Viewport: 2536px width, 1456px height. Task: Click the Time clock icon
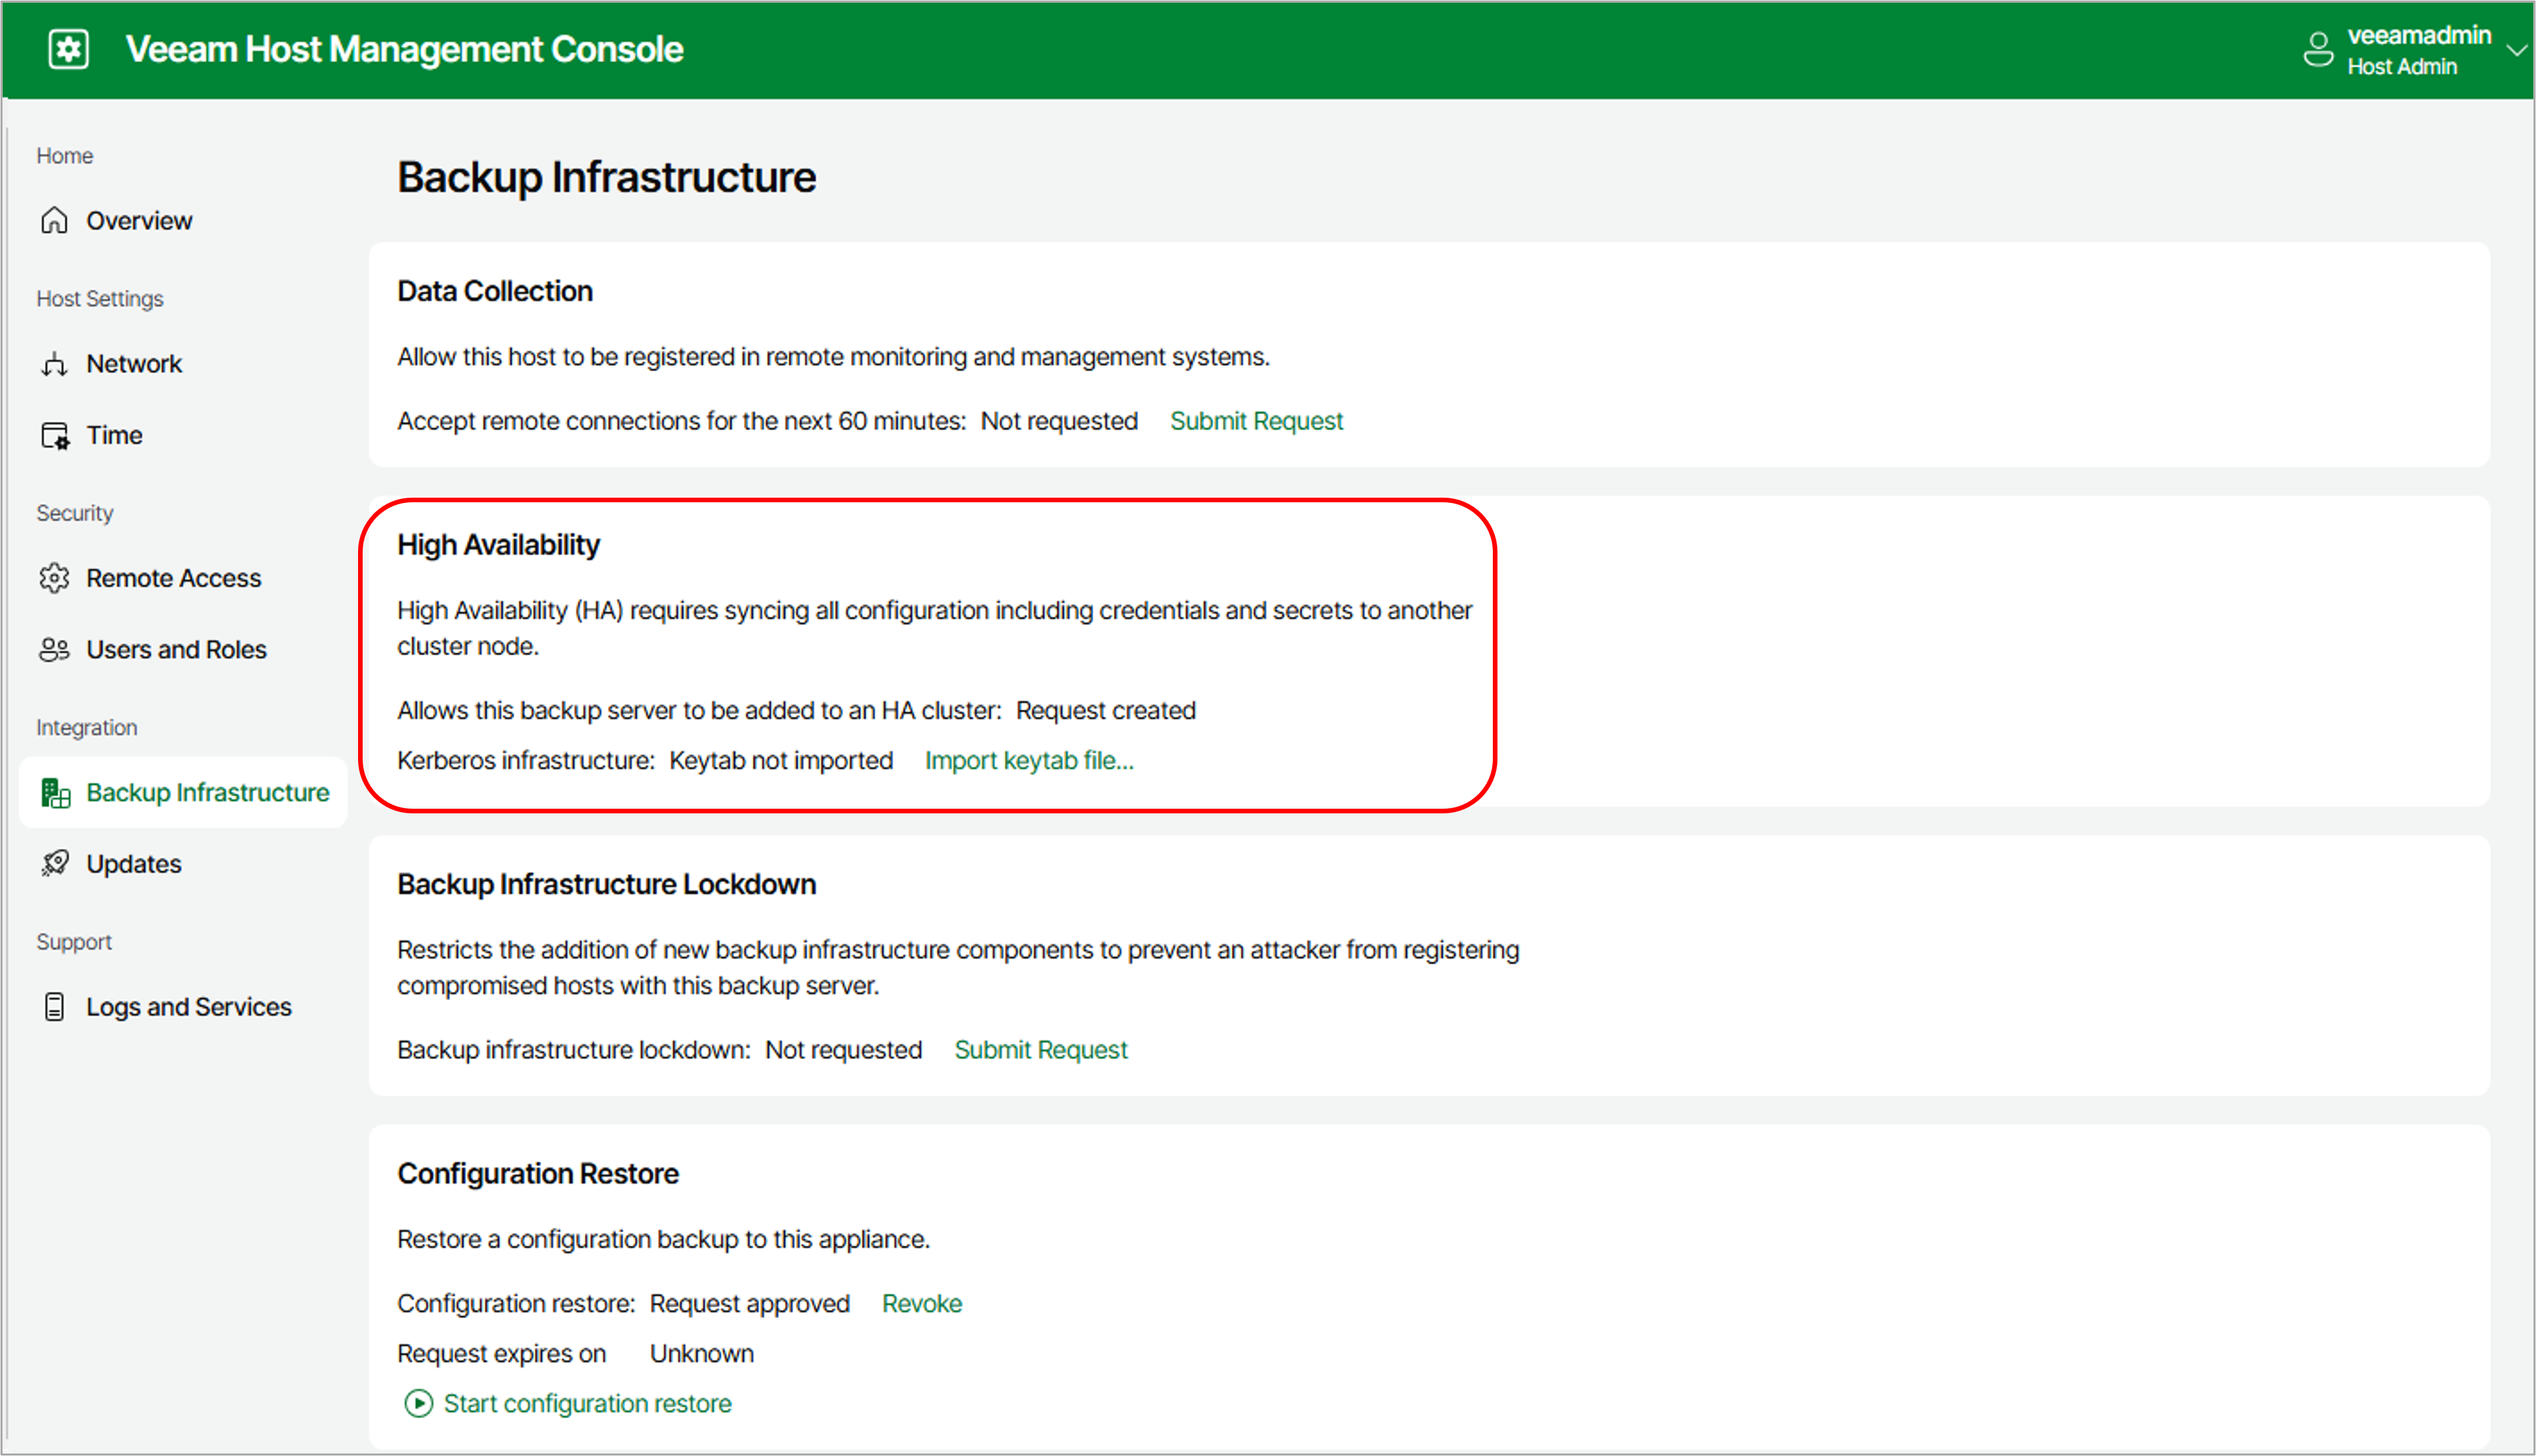point(54,436)
